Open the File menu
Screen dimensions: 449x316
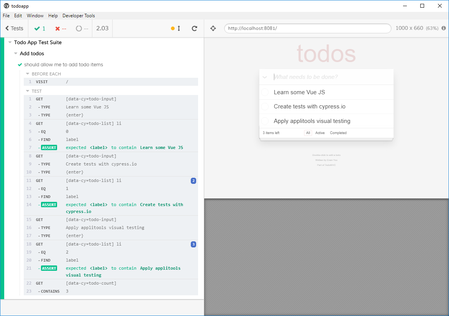[x=6, y=16]
